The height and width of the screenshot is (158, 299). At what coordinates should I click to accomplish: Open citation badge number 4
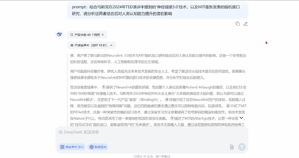[167, 99]
